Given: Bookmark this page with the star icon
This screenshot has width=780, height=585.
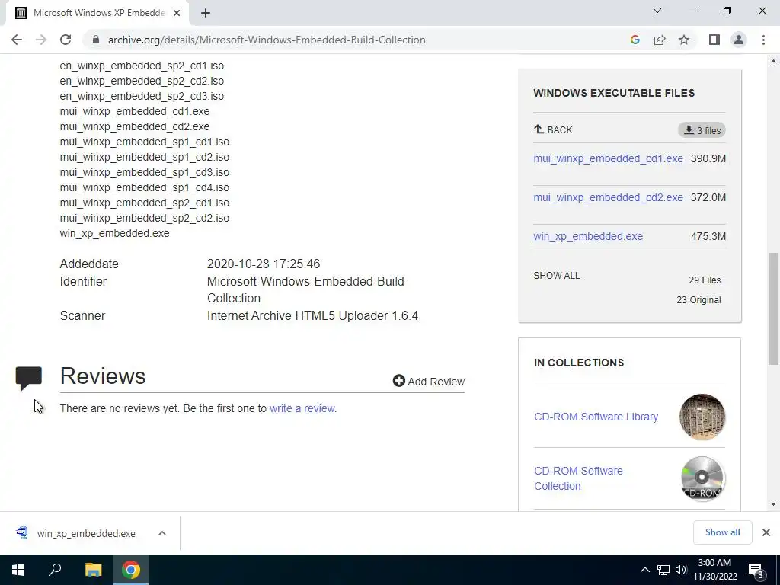Looking at the screenshot, I should tap(684, 40).
